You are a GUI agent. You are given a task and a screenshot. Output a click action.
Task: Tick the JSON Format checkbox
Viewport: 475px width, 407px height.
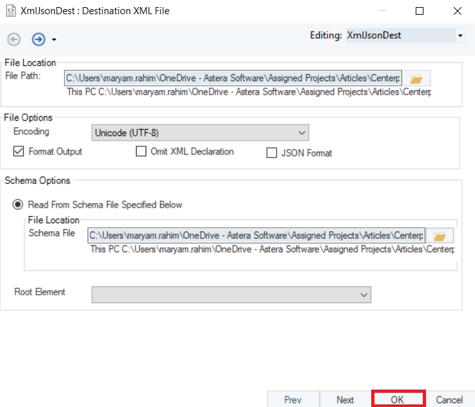[271, 153]
